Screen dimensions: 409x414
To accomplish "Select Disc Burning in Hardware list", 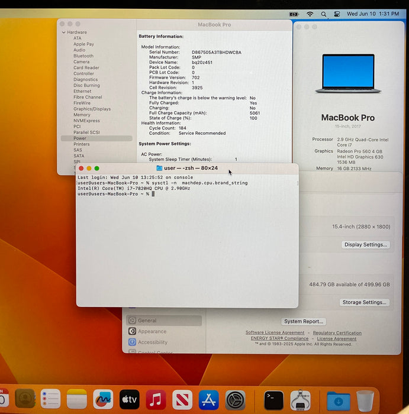I will [86, 85].
